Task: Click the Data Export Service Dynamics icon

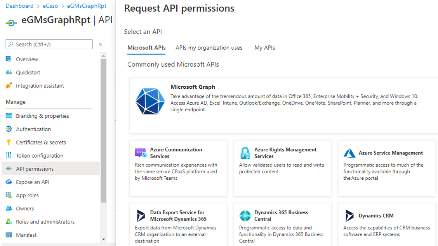Action: click(141, 216)
